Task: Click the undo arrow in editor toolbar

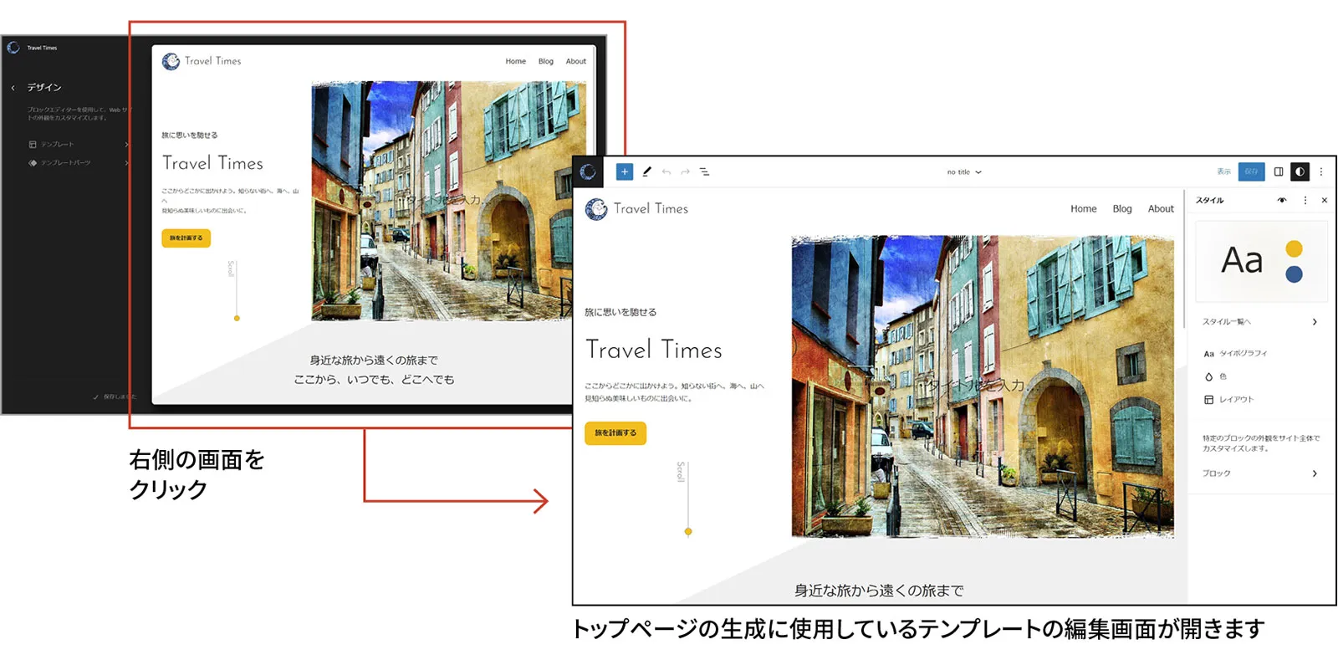Action: point(666,172)
